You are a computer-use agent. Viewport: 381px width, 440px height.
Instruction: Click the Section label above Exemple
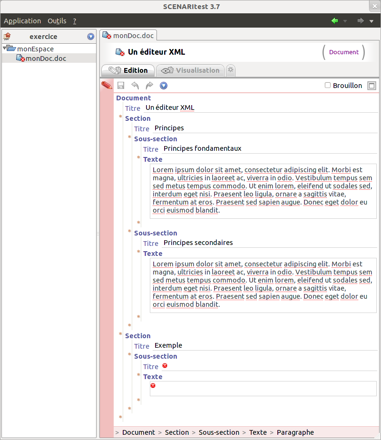(x=138, y=336)
